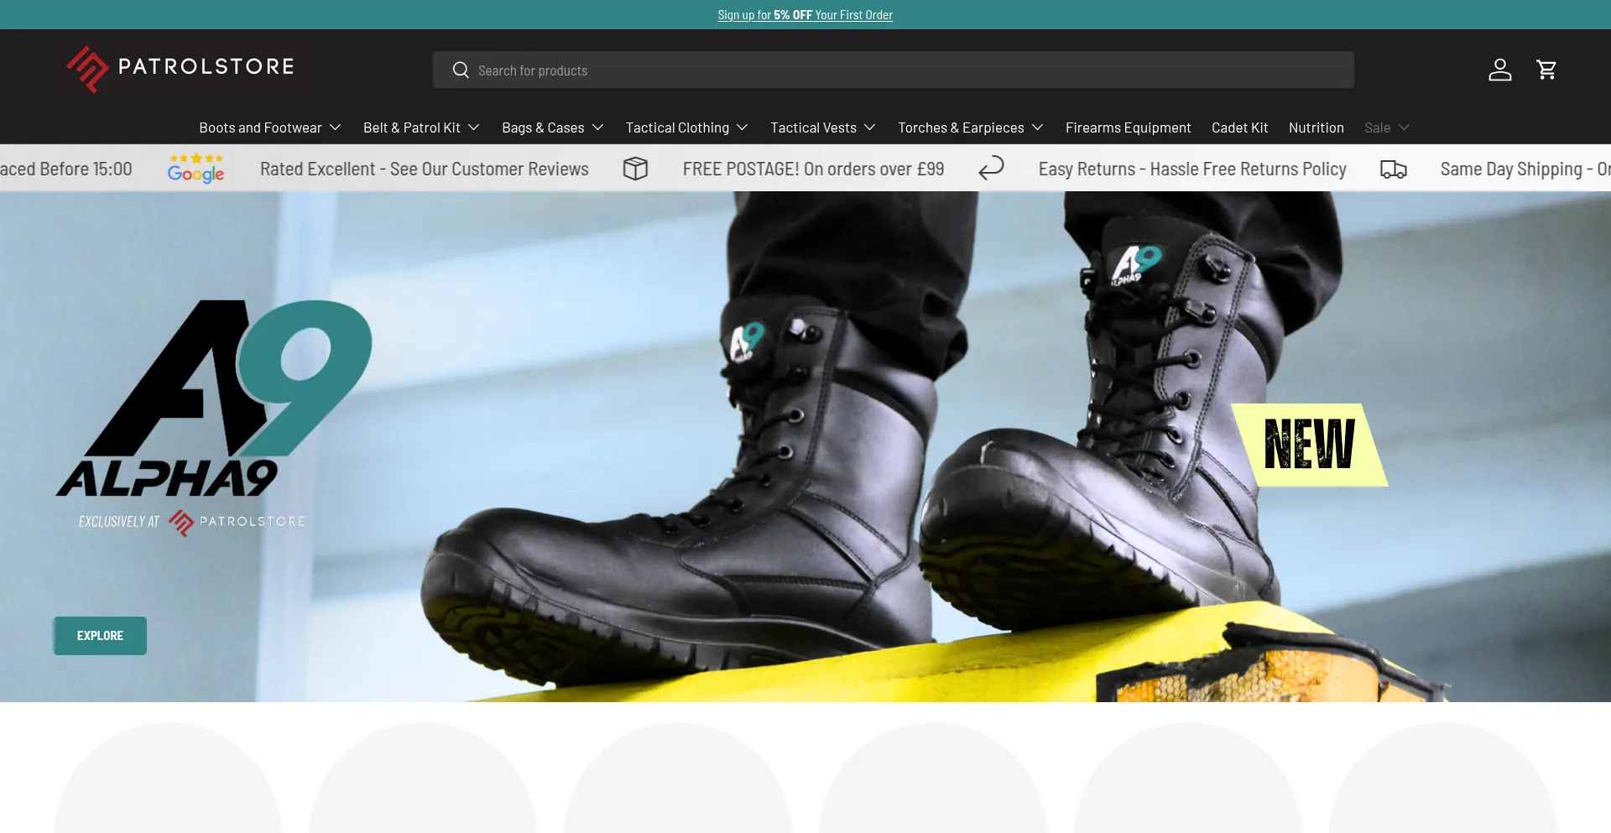Image resolution: width=1611 pixels, height=833 pixels.
Task: Click Same Day Shipping text
Action: [1525, 169]
